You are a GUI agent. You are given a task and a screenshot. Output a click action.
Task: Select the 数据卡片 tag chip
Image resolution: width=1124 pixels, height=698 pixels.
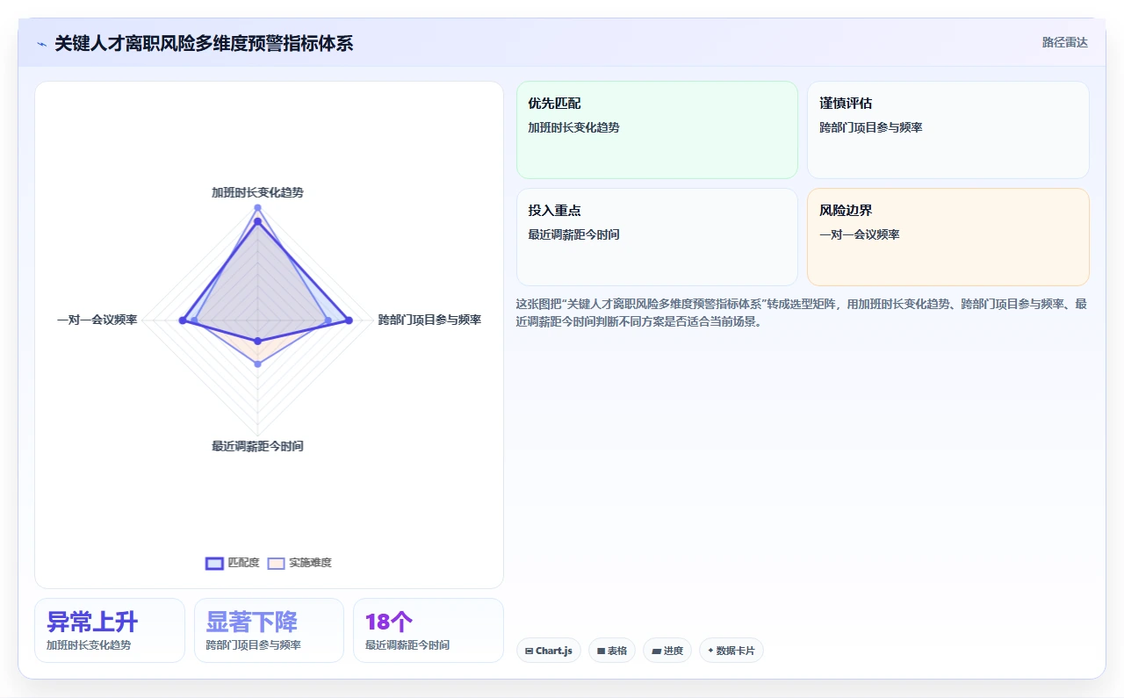pyautogui.click(x=731, y=651)
